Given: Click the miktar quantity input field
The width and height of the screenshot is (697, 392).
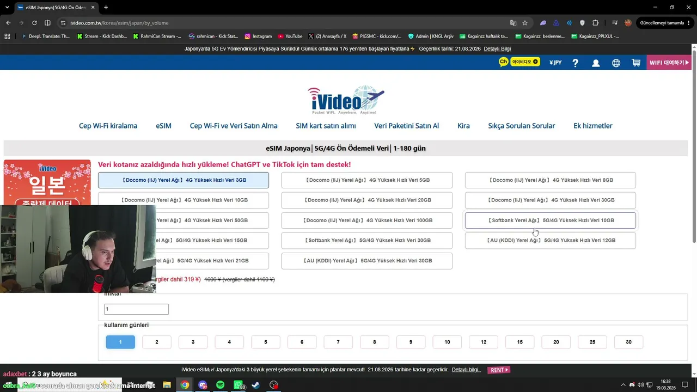Looking at the screenshot, I should (x=136, y=309).
